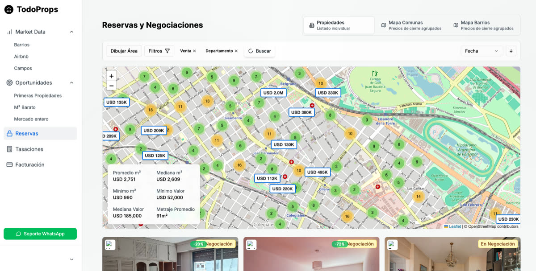Open Airbnb in the sidebar
The image size is (536, 271).
(x=21, y=57)
